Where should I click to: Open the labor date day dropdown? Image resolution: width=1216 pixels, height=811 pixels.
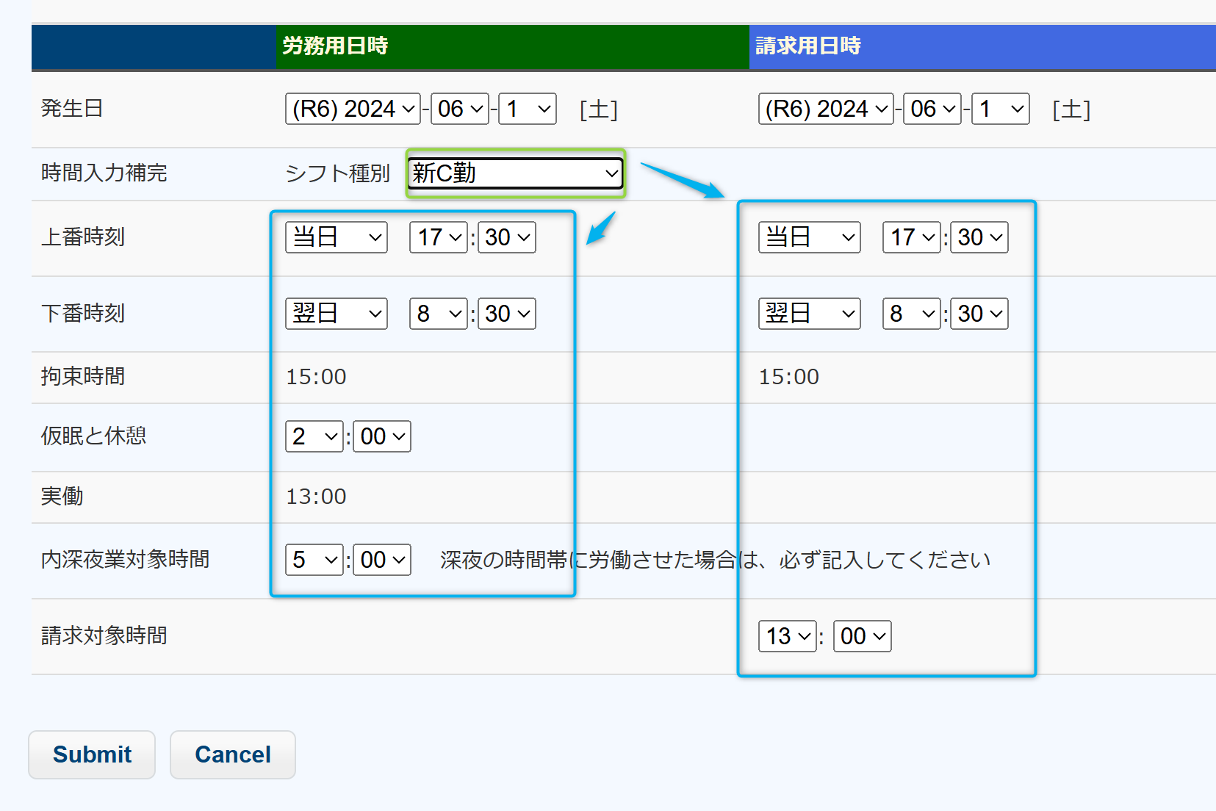tap(527, 109)
